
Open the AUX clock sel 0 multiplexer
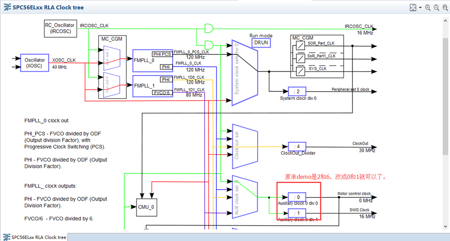(x=245, y=197)
